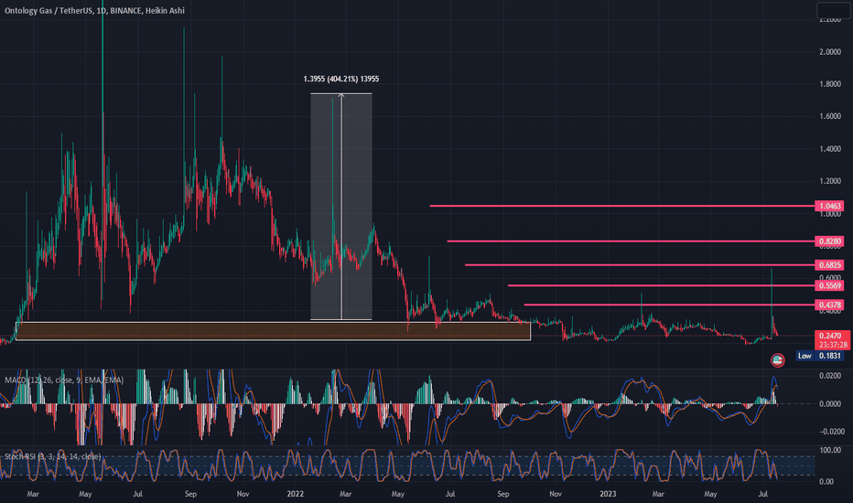Click the 2.0000 value on price axis

pyautogui.click(x=830, y=51)
